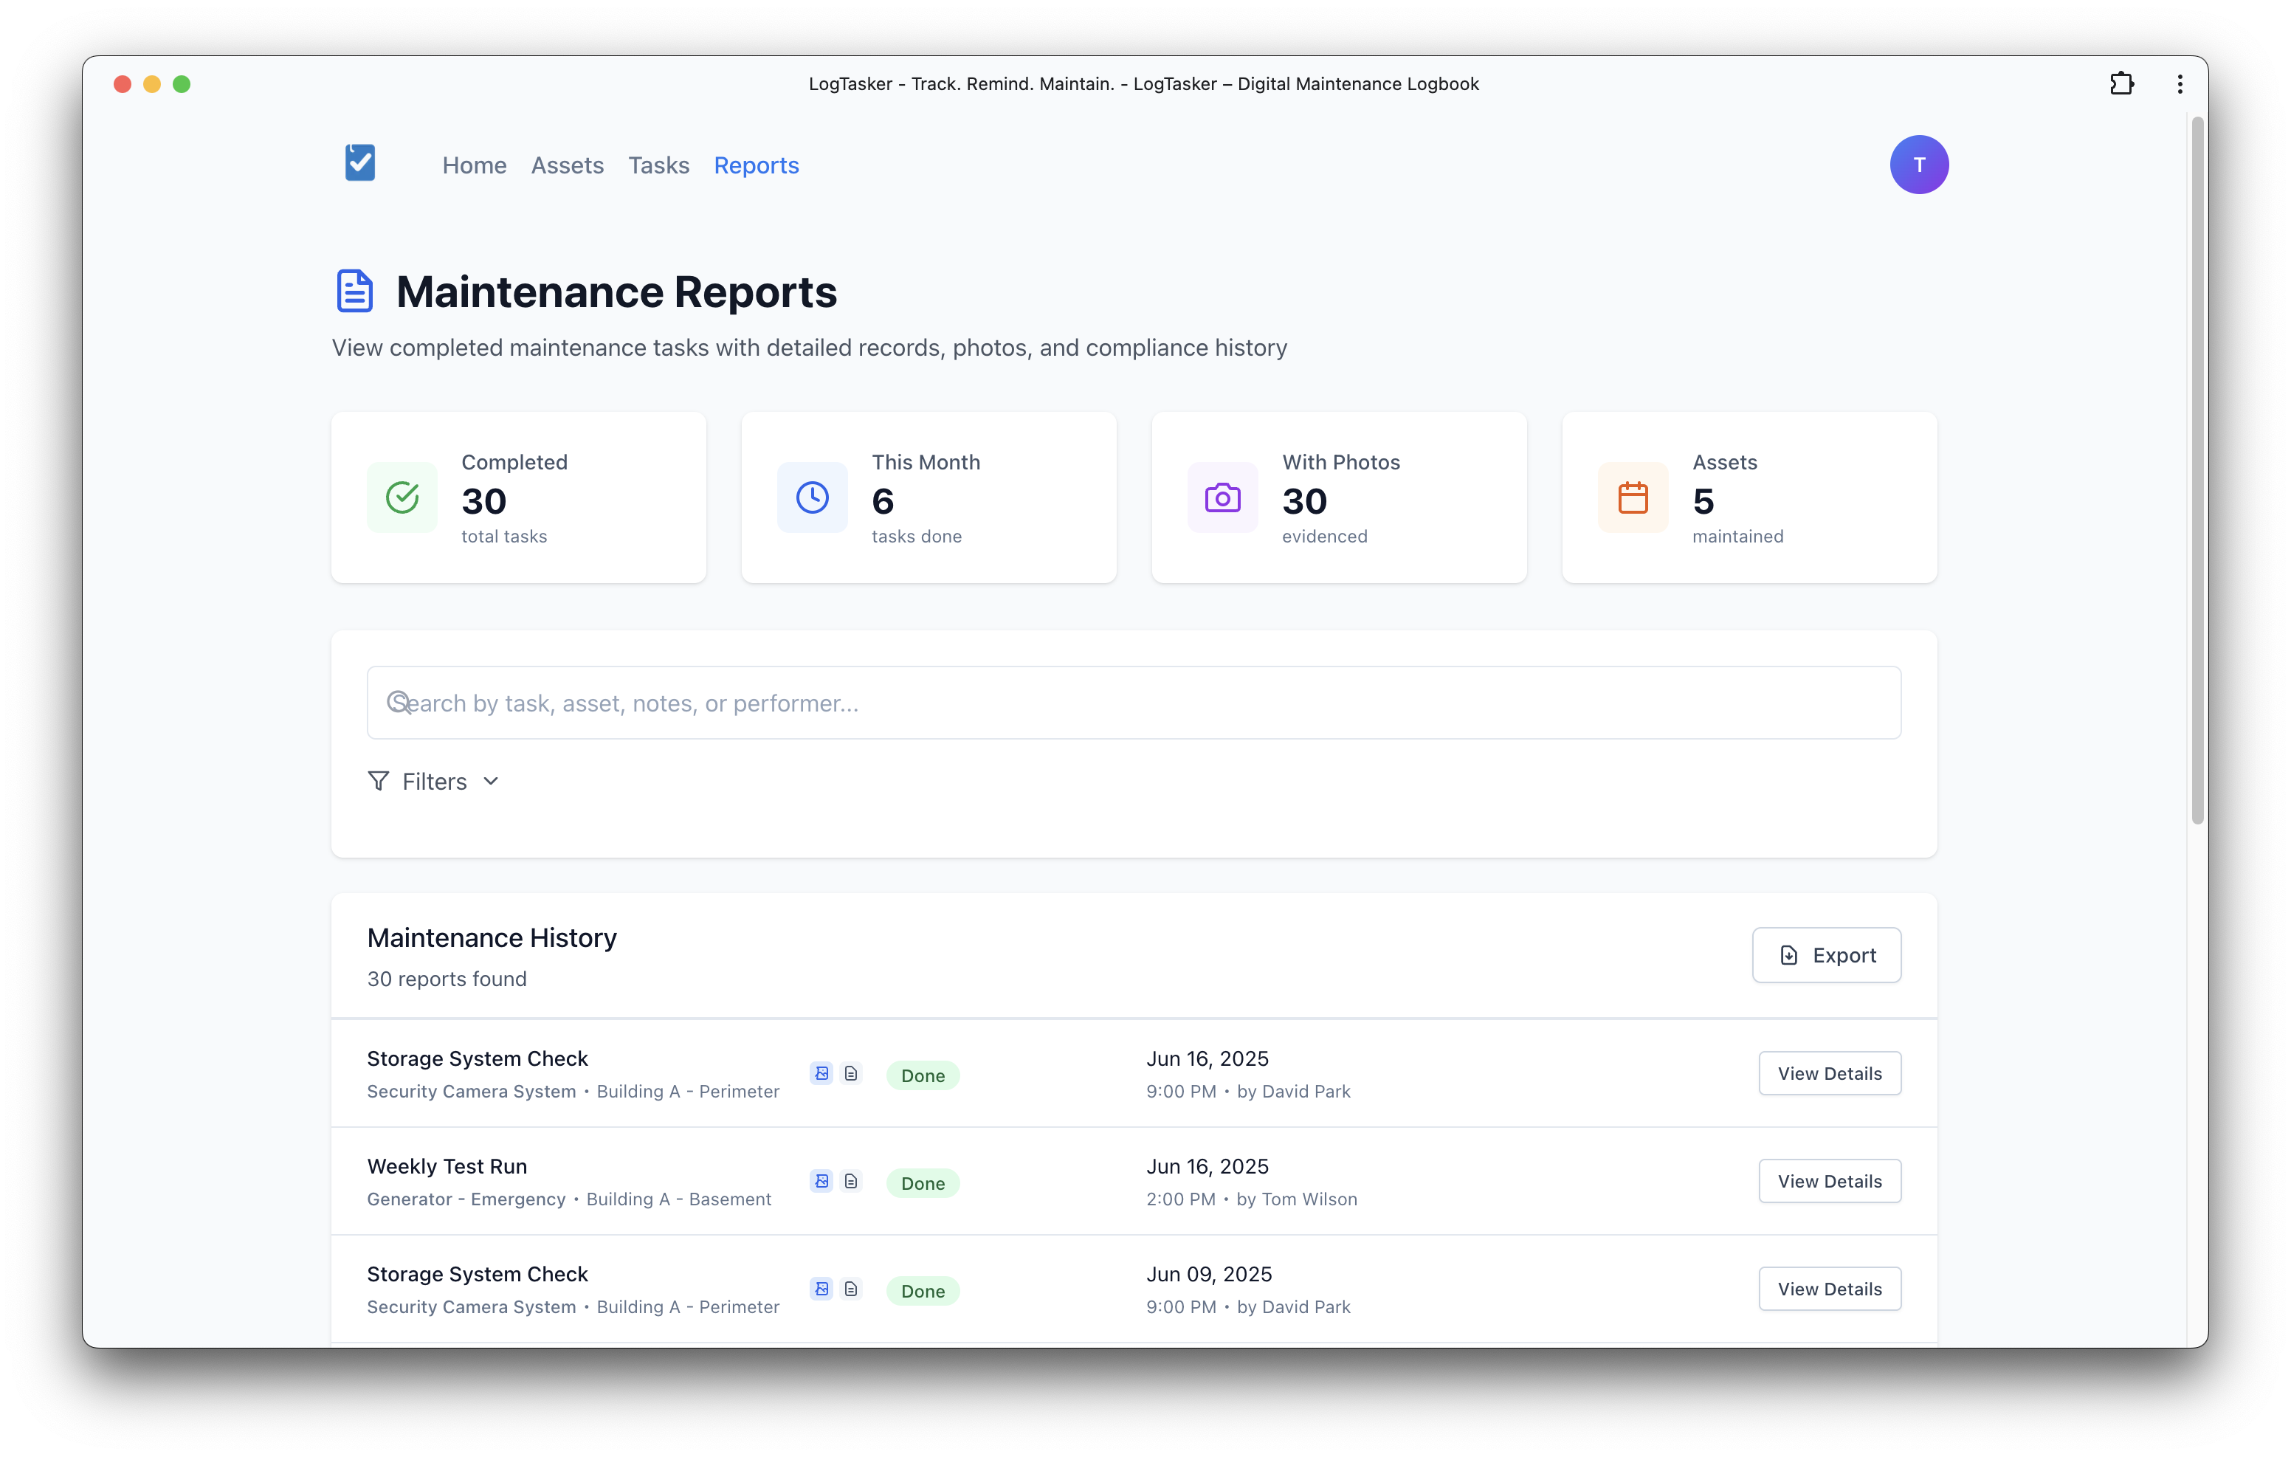Screen dimensions: 2291x1457
Task: Click "2:00 PM • by Tom Wilson" text
Action: tap(1251, 1199)
